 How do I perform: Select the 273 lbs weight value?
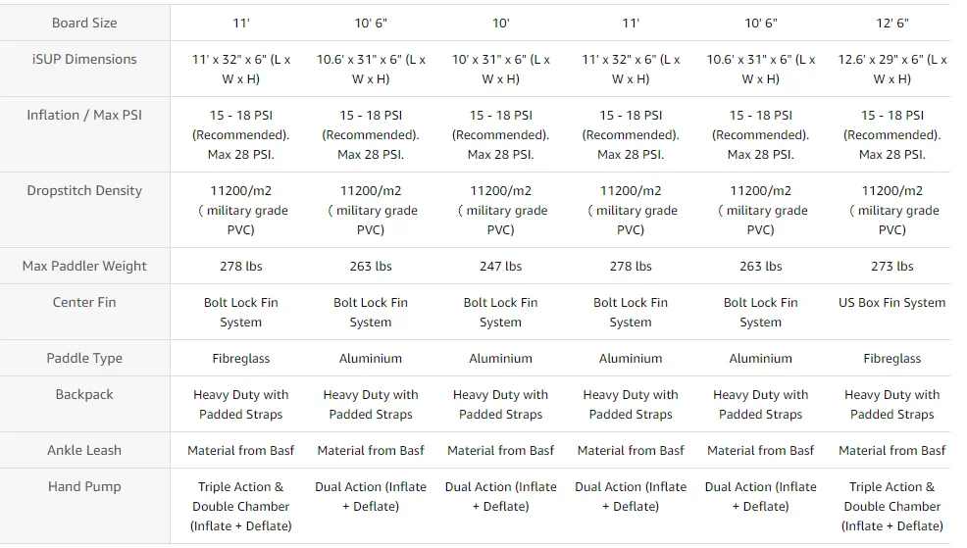click(x=891, y=266)
